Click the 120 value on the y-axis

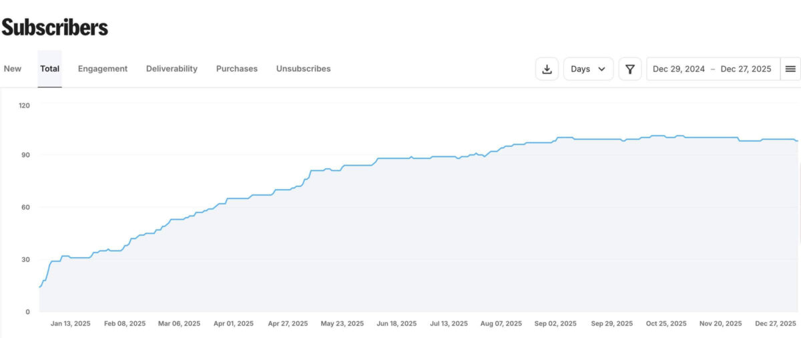pyautogui.click(x=23, y=106)
